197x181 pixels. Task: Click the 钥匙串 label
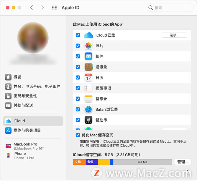coord(101,120)
